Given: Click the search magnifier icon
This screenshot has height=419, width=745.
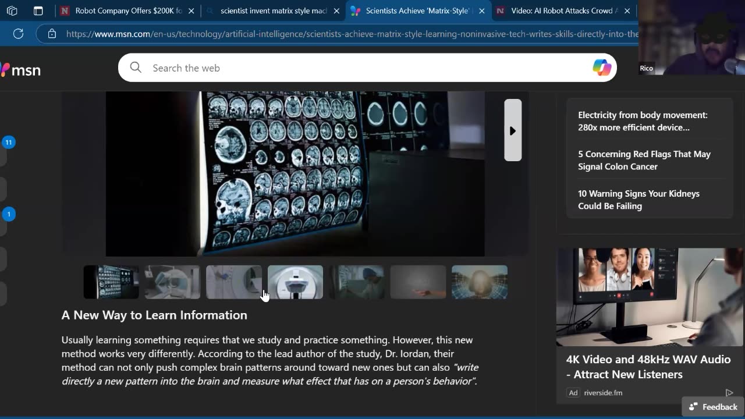Looking at the screenshot, I should pos(136,68).
